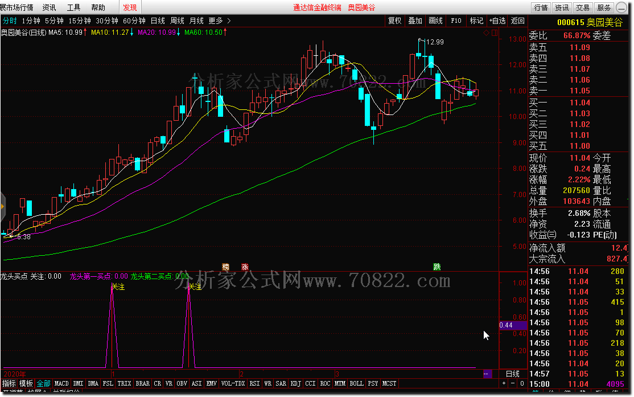
Task: Expand the '更多' periods arrow
Action: [229, 21]
